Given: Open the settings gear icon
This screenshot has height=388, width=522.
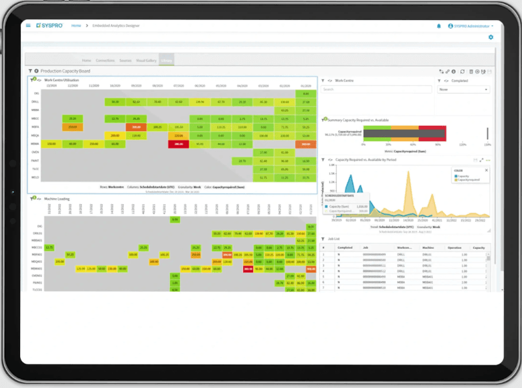Looking at the screenshot, I should (491, 37).
